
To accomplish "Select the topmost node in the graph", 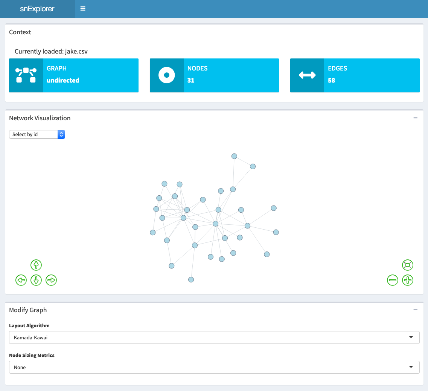I will coord(234,156).
